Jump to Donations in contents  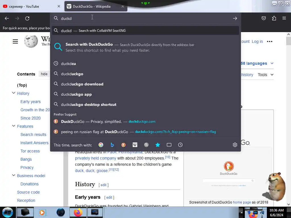30,184
